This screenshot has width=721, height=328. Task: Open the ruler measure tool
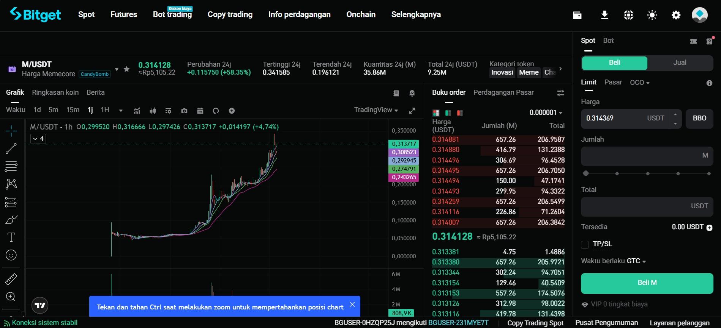11,279
